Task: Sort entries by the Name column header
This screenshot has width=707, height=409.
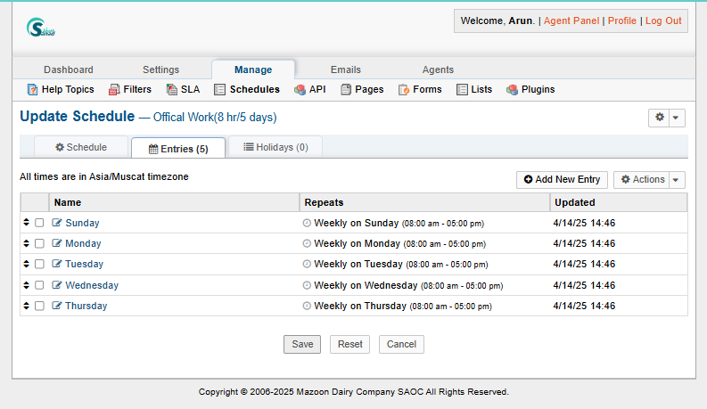Action: 68,202
